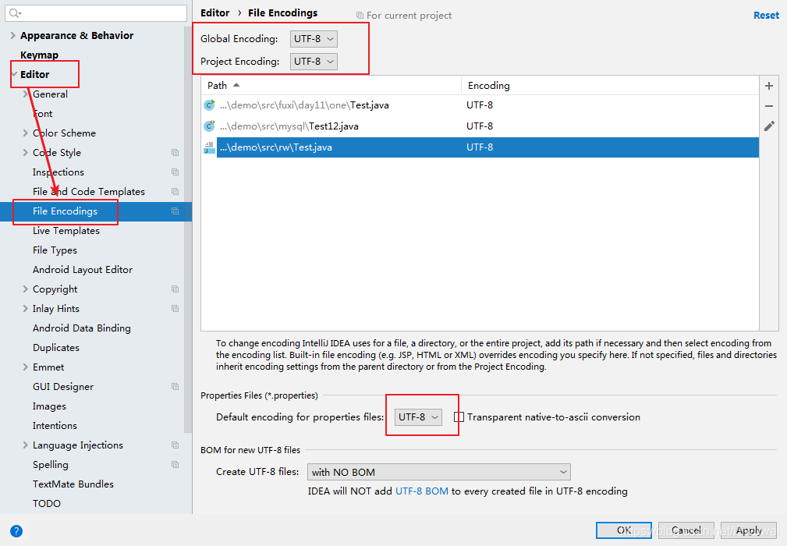Viewport: 787px width, 546px height.
Task: Select the ...\demo\src\mysql\Test12.java row
Action: pyautogui.click(x=480, y=126)
